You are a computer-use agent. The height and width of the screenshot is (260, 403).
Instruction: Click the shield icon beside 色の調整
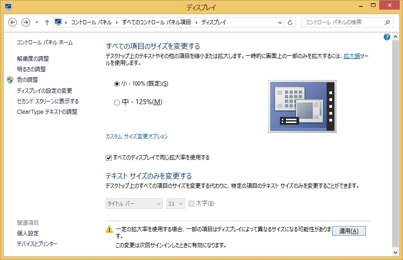click(10, 80)
